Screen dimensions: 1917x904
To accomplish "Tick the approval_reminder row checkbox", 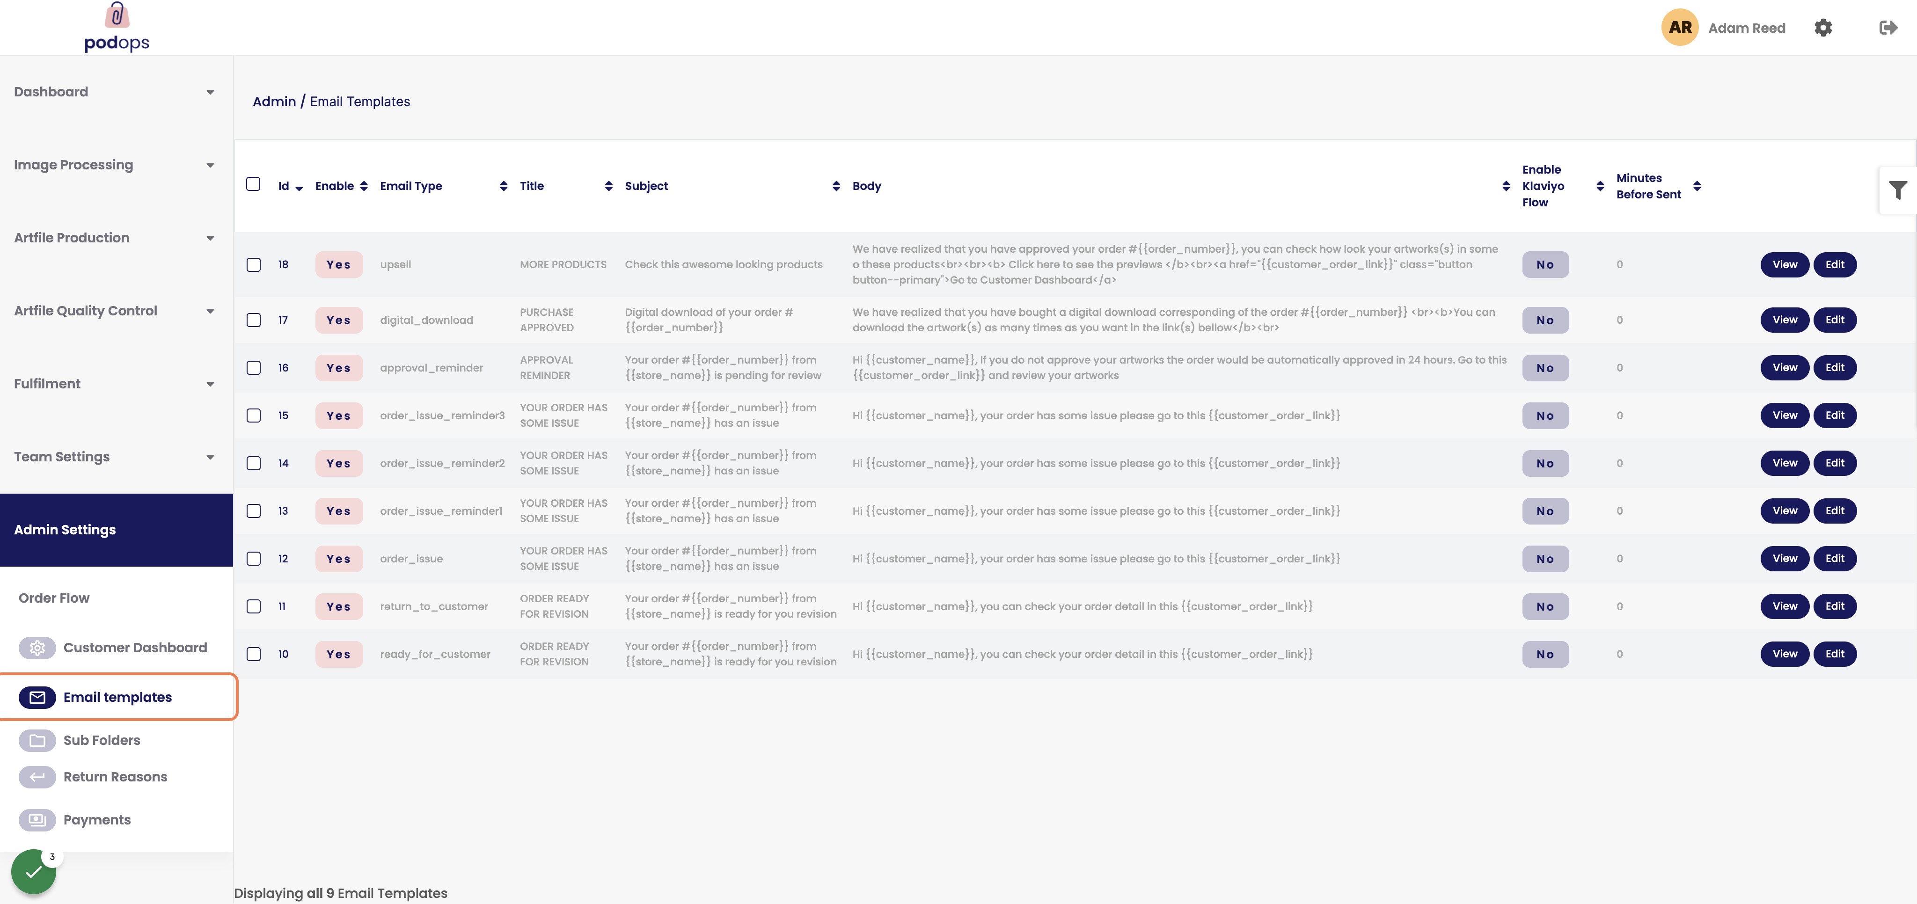I will click(254, 368).
